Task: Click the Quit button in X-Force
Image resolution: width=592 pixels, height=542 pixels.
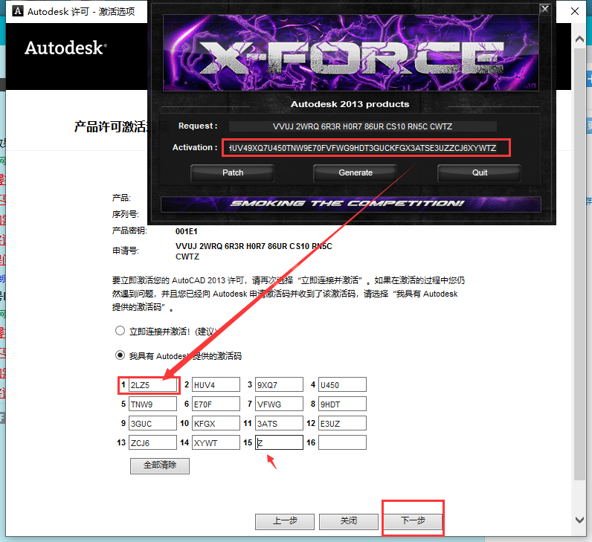Action: (x=480, y=173)
